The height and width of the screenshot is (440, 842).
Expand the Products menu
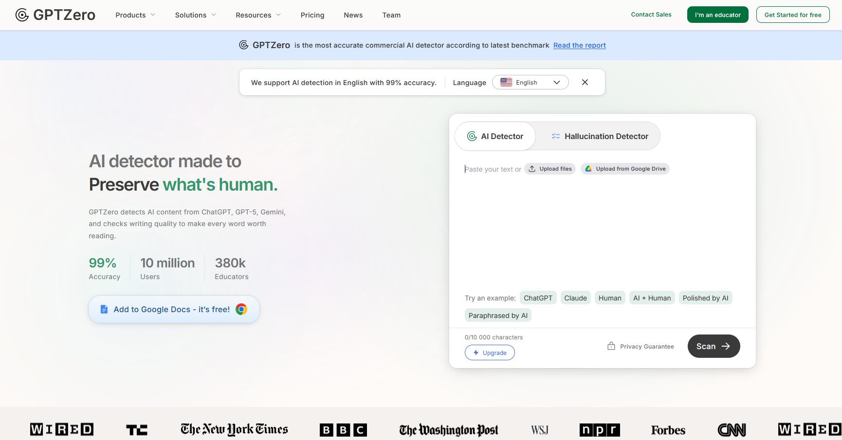135,15
